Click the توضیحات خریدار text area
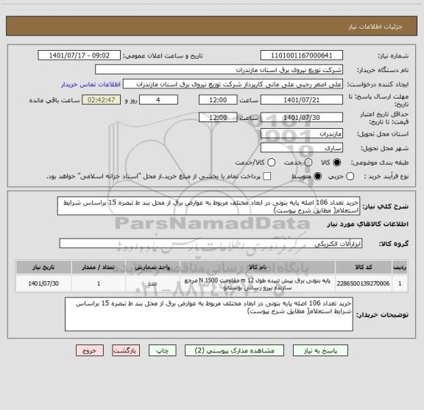 (x=209, y=314)
